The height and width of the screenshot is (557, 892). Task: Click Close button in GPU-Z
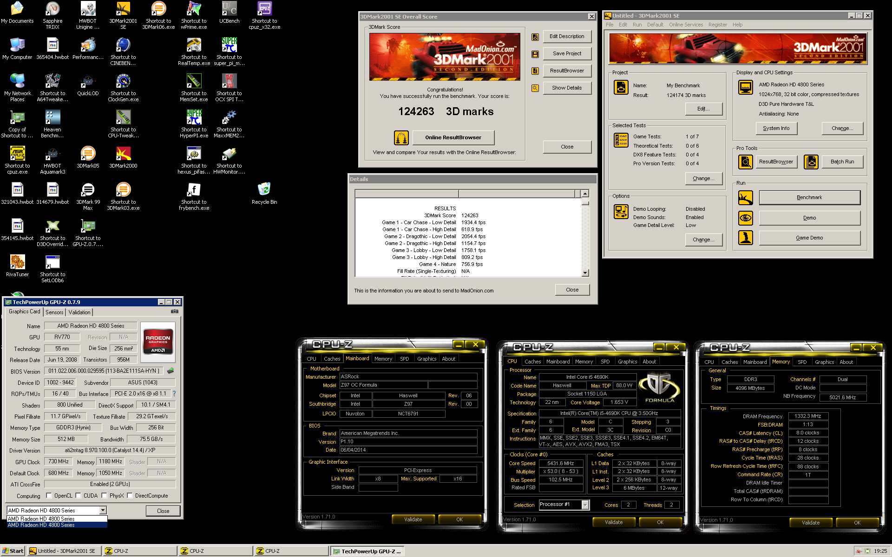tap(163, 511)
